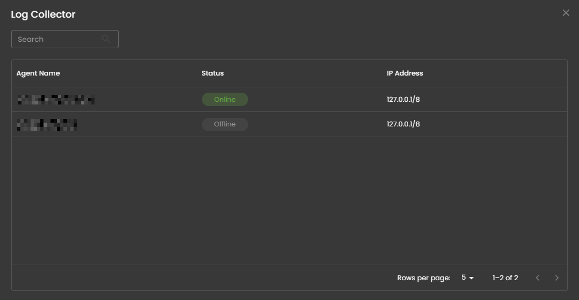Click the magnifier icon in search box
Image resolution: width=579 pixels, height=300 pixels.
pyautogui.click(x=106, y=39)
